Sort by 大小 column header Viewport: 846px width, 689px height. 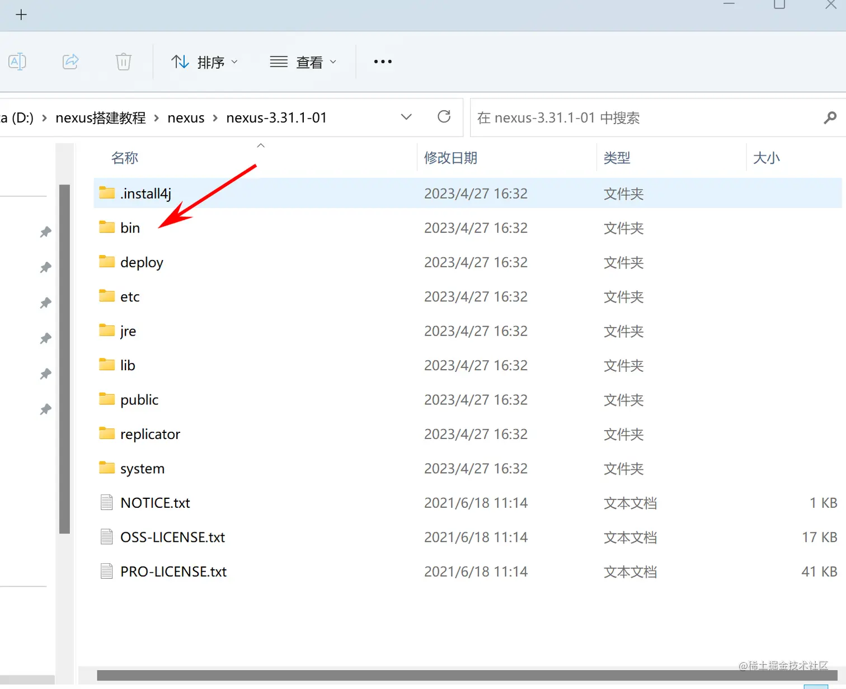click(x=767, y=158)
